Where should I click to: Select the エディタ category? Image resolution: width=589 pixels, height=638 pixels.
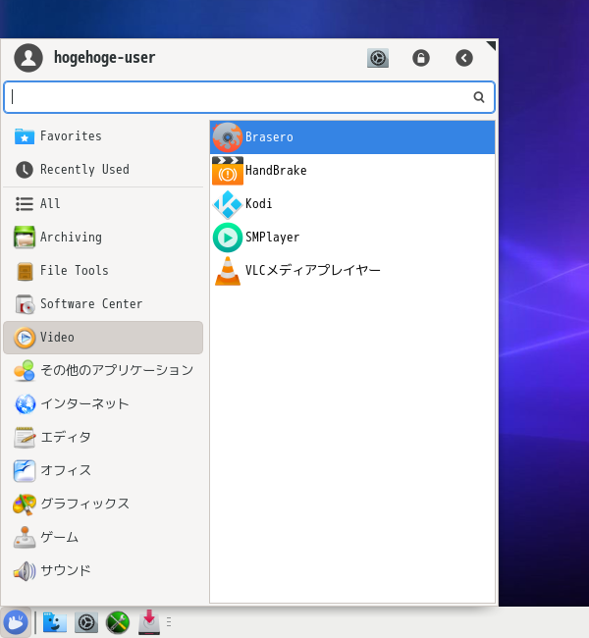point(103,438)
